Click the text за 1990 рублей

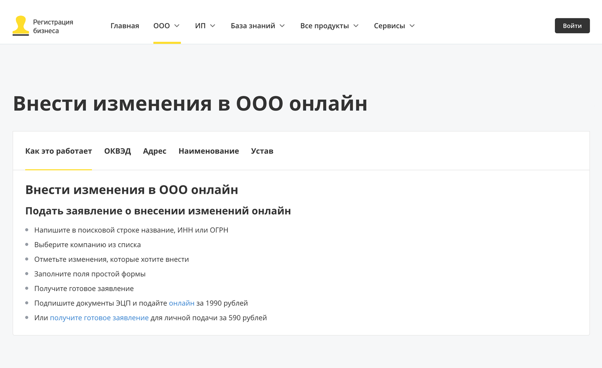click(x=222, y=303)
